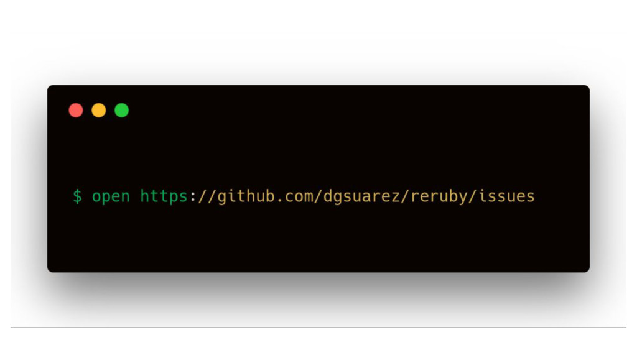The width and height of the screenshot is (637, 358).
Task: Click the white space above the terminal window
Action: click(318, 40)
